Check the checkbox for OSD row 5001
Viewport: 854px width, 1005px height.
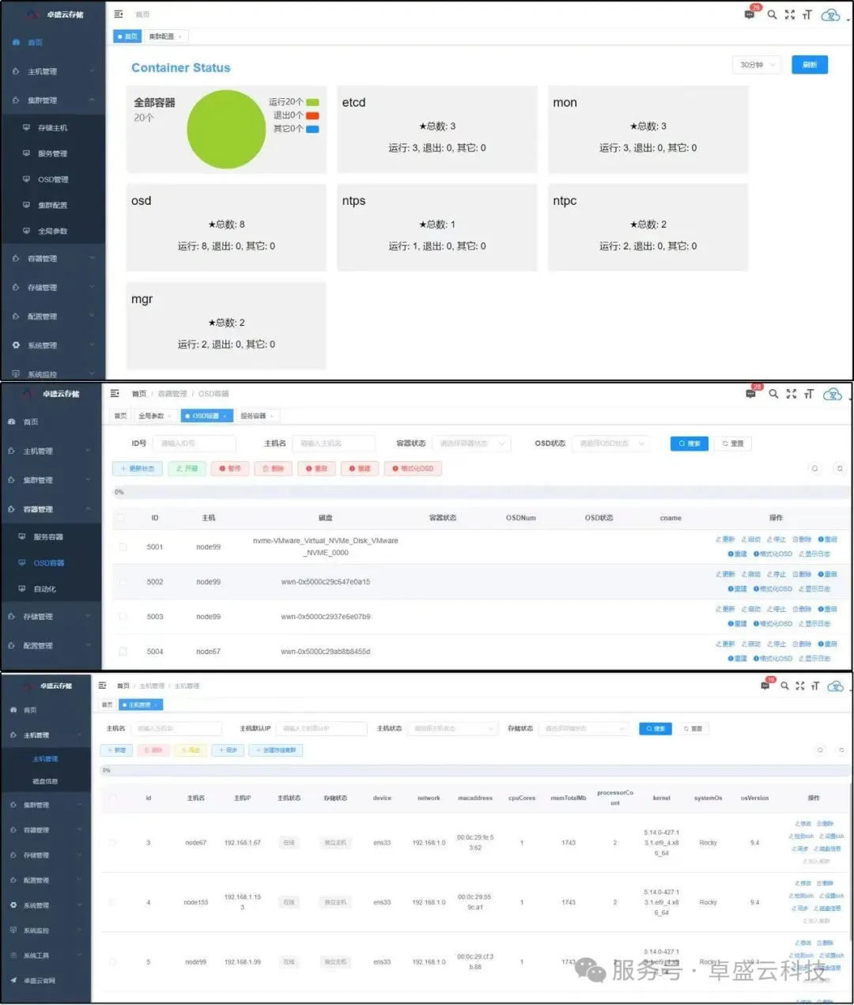[x=123, y=546]
